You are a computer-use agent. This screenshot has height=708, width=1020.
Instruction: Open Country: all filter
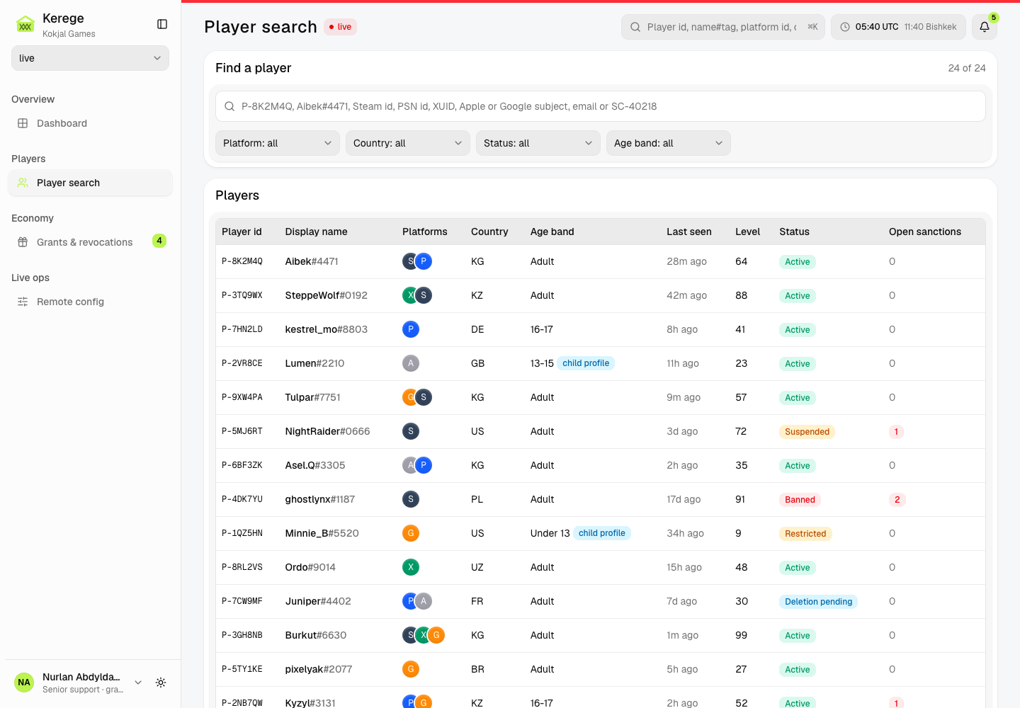(x=408, y=143)
